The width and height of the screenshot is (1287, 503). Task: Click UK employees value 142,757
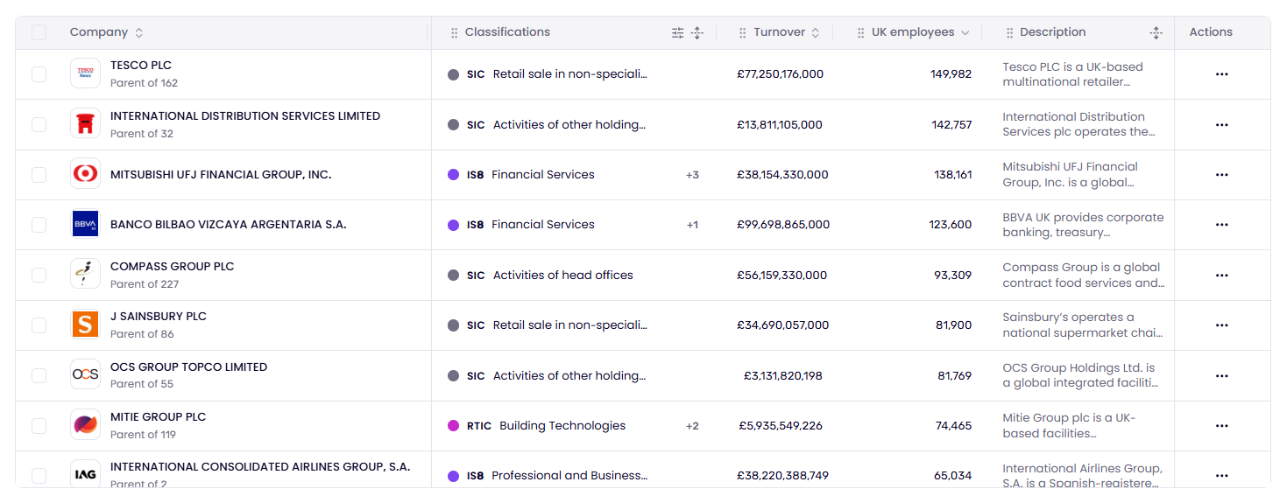pyautogui.click(x=951, y=125)
